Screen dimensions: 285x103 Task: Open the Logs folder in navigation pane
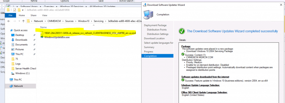tap(18, 64)
